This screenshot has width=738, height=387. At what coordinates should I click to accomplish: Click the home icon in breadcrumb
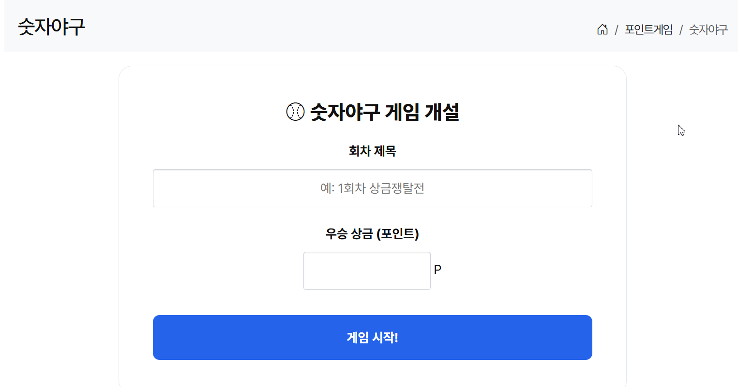point(602,29)
